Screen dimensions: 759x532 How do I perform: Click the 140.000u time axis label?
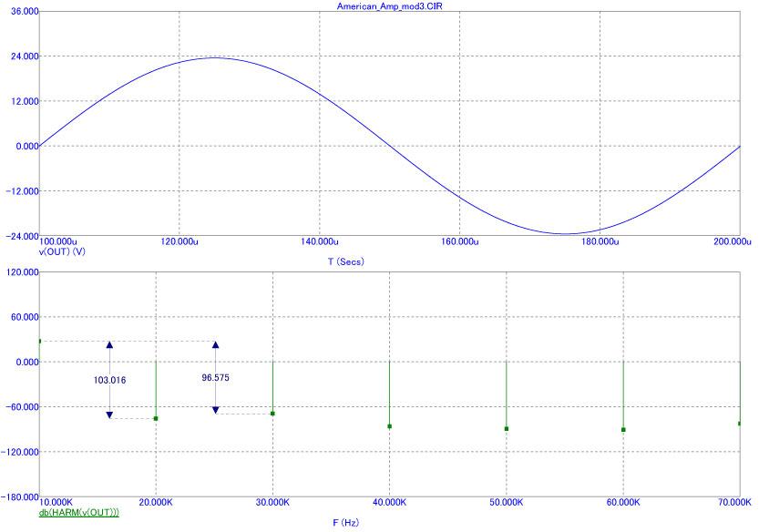[x=320, y=241]
